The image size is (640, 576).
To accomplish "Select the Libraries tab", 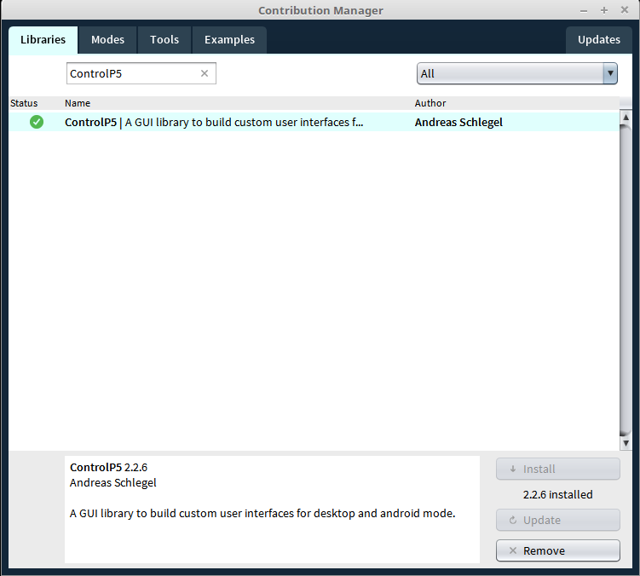I will coord(43,40).
